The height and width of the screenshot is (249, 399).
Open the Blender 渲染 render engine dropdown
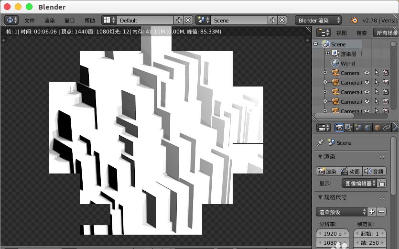318,20
